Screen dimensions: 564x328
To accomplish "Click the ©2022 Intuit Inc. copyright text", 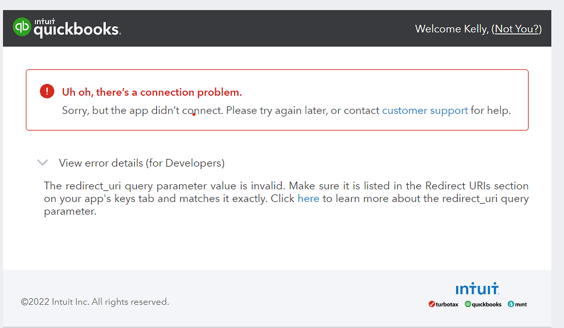I will 95,302.
